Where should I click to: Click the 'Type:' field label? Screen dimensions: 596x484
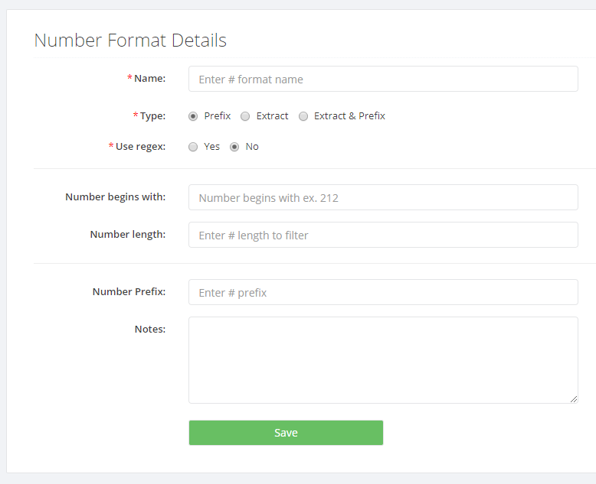[152, 115]
